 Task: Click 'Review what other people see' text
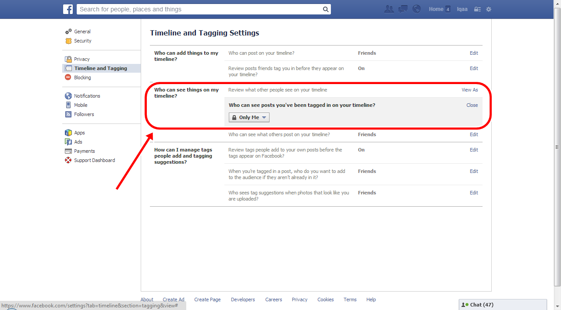277,90
